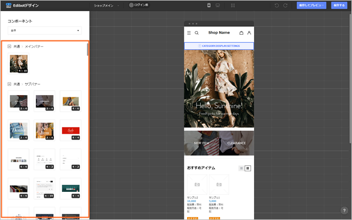This screenshot has width=352, height=220.
Task: Open the component filter dropdown 全体
Action: [45, 31]
